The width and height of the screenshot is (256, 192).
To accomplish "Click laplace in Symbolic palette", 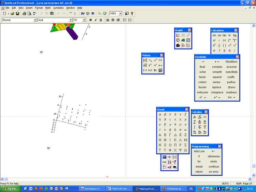I will (x=216, y=87).
